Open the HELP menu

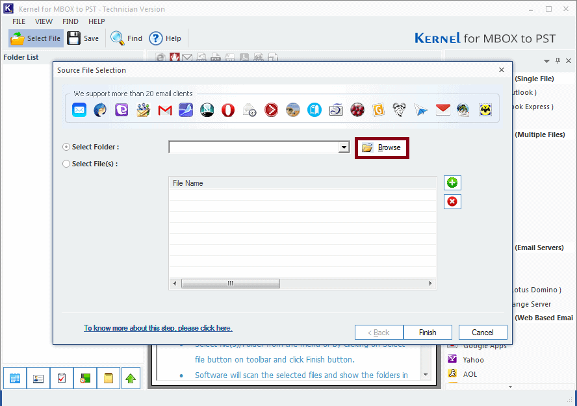[96, 21]
